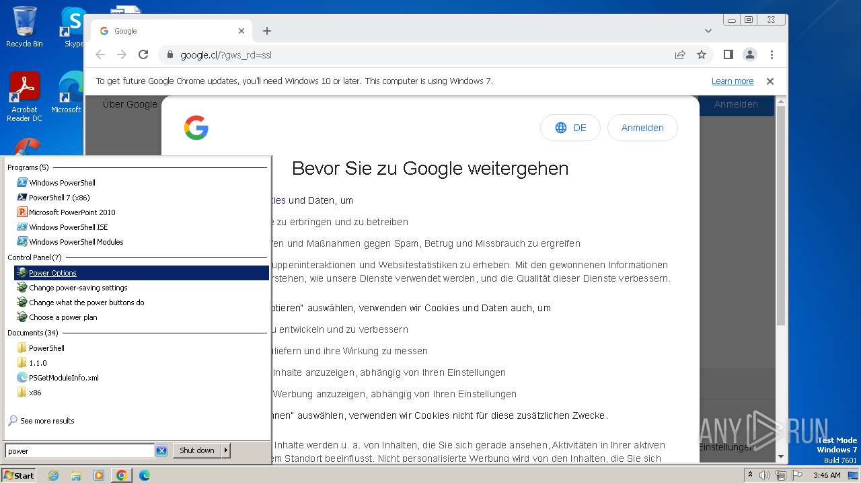Clear the Start menu search box
This screenshot has width=861, height=484.
coord(161,451)
